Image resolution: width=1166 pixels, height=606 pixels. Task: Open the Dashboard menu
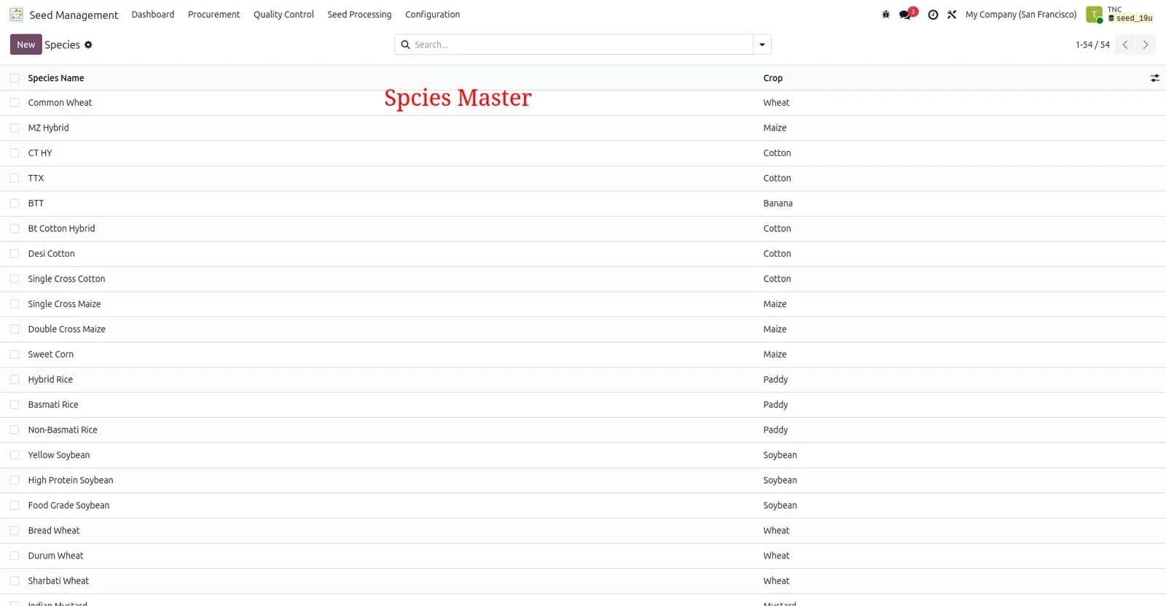(x=153, y=15)
